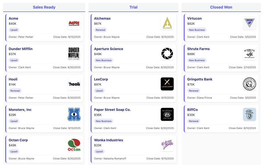Screen dimensions: 263x165
Task: Click the Monsters, Inc blue M logo
Action: coord(74,115)
